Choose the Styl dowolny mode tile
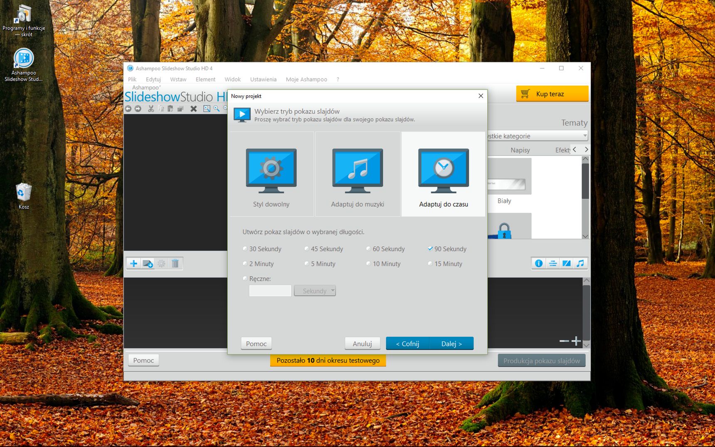 click(x=271, y=174)
